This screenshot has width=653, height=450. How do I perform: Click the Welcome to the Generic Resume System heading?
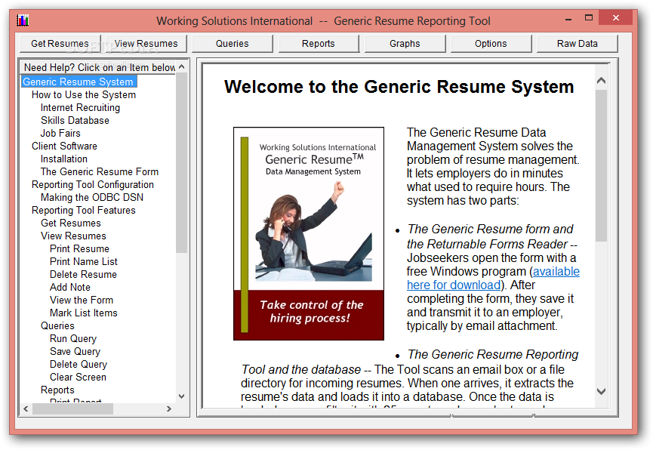[399, 87]
